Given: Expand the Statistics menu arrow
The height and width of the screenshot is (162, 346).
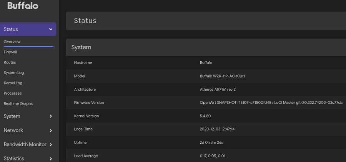Looking at the screenshot, I should pos(51,159).
